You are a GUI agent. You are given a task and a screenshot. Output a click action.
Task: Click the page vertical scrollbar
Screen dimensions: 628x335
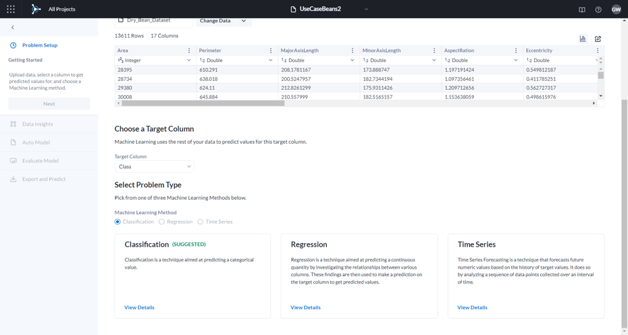tap(625, 212)
